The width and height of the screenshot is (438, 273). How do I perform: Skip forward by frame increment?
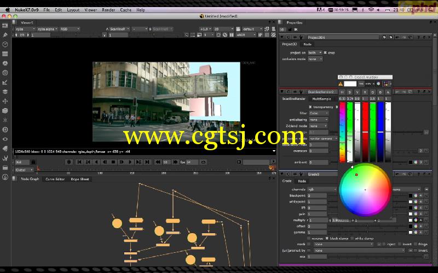tap(175, 162)
